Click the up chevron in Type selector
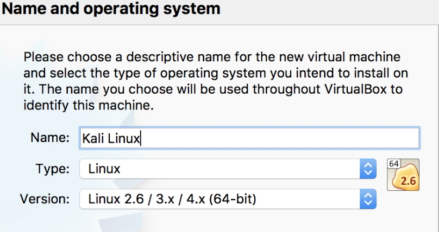439x232 pixels. 368,165
